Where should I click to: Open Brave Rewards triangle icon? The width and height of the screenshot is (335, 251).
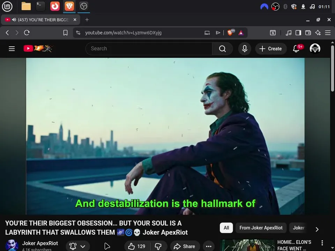coord(241,33)
